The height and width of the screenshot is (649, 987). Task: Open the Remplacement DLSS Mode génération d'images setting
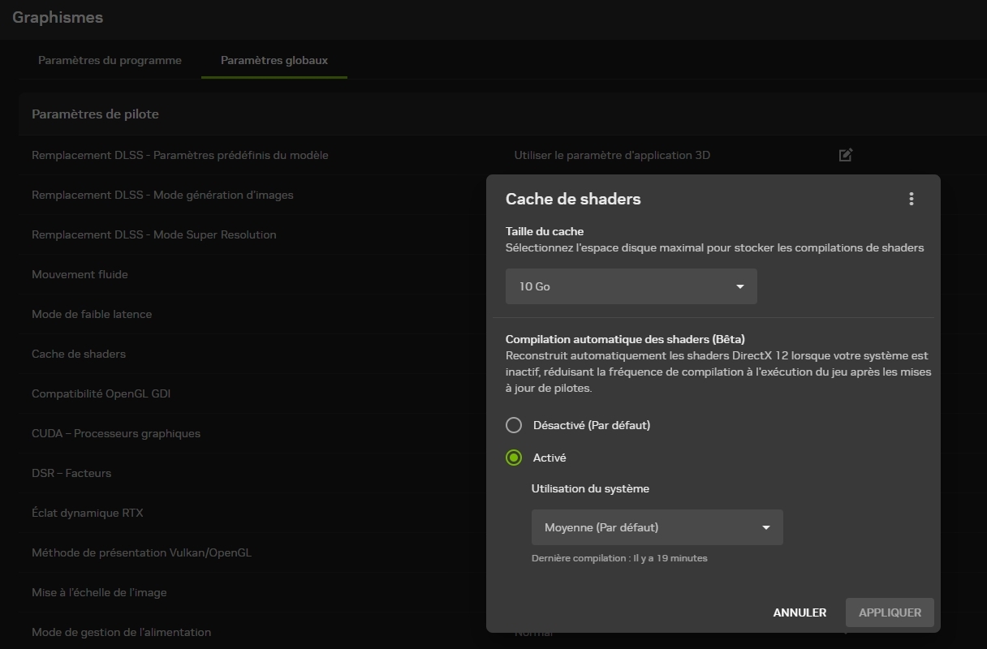click(x=162, y=195)
